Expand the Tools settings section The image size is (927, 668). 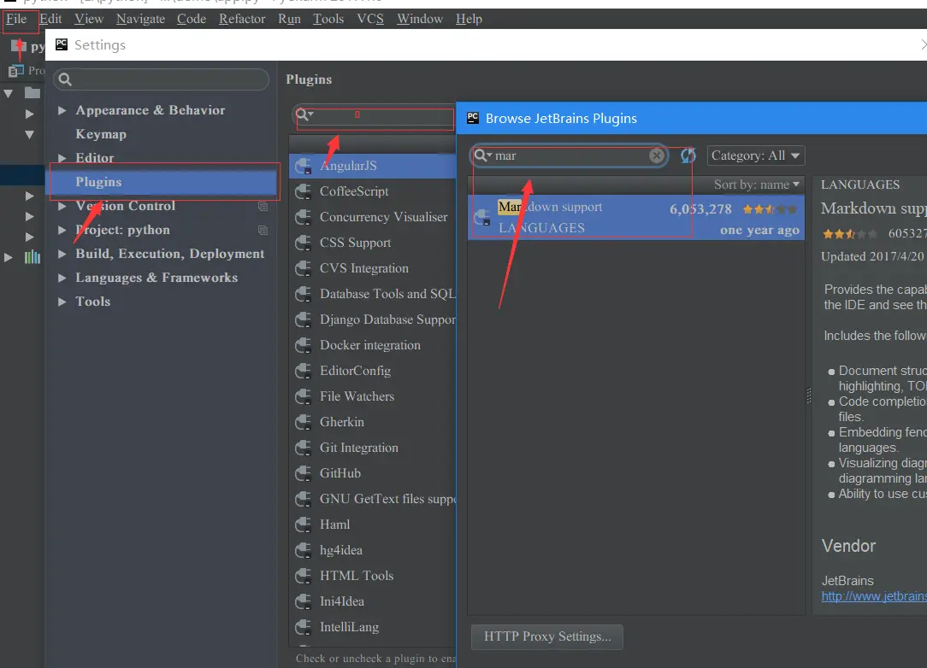[x=62, y=302]
